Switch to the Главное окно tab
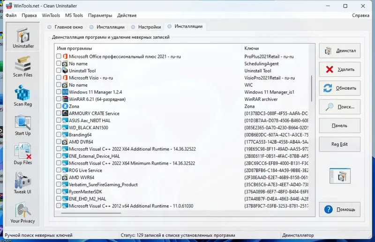 [x=65, y=27]
